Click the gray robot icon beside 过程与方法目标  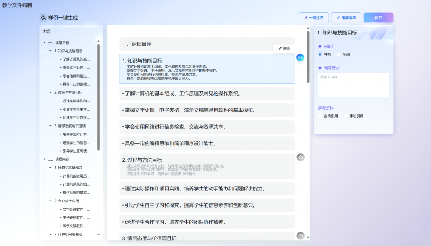pos(300,157)
